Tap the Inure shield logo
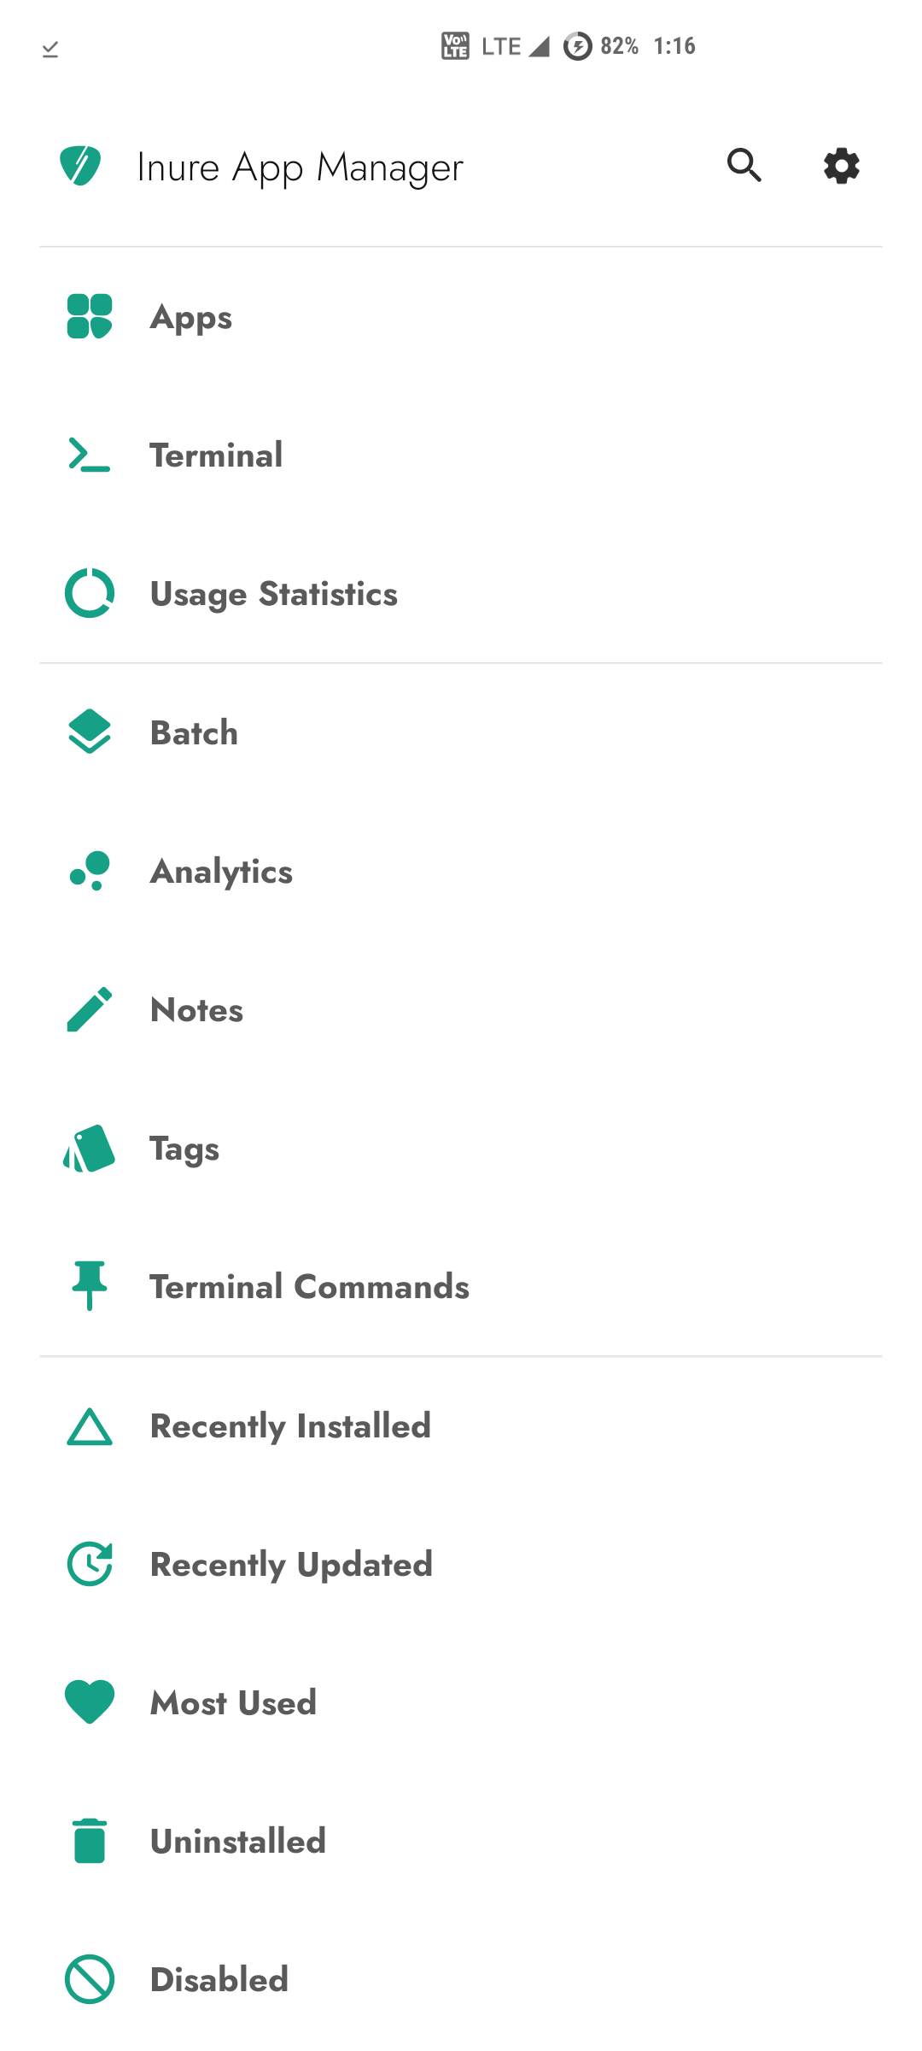Screen dimensions: 922x2051 point(81,165)
